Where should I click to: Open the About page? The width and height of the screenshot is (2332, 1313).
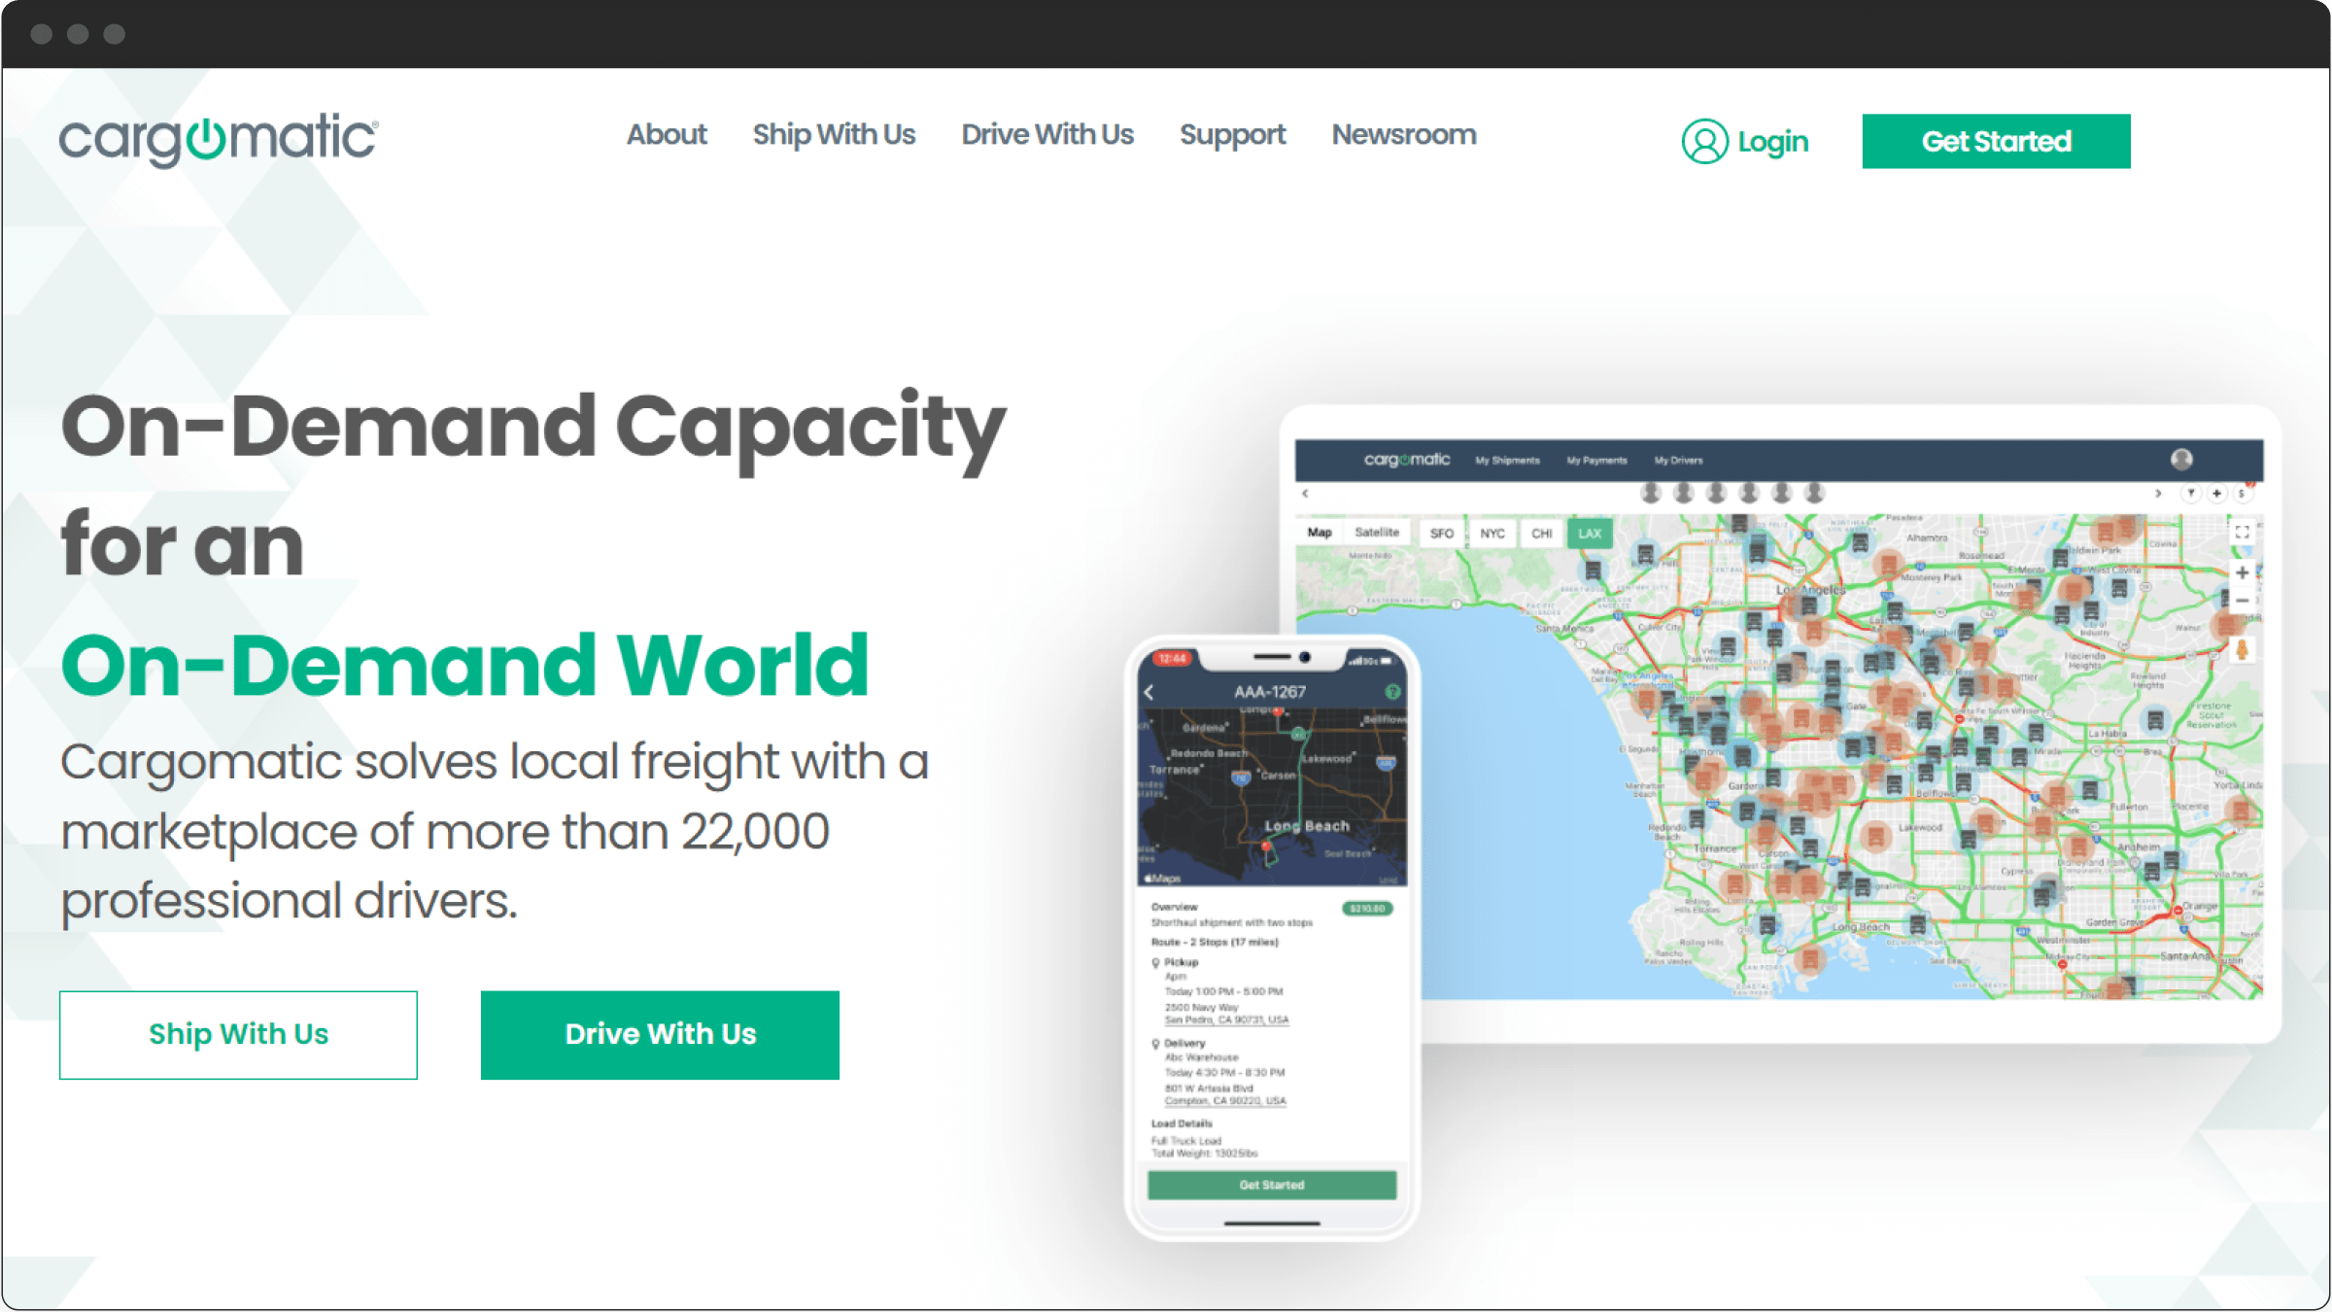pyautogui.click(x=667, y=134)
